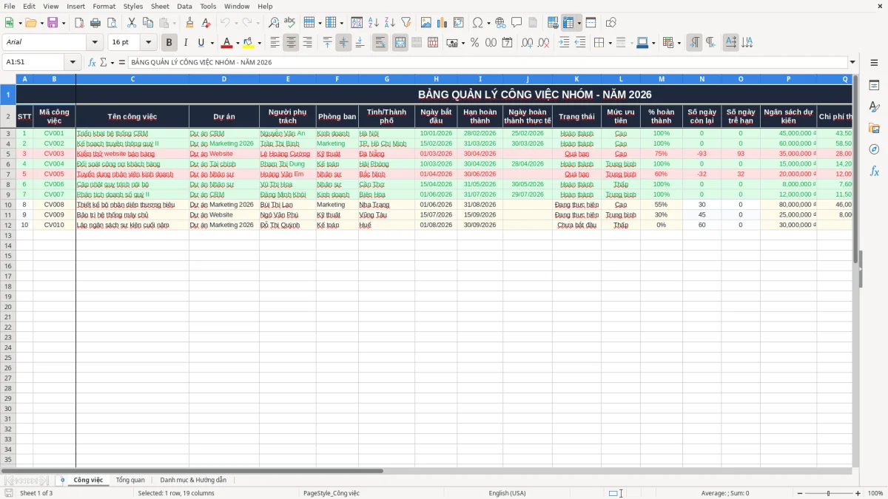
Task: Click the Export as PDF icon
Action: 79,23
